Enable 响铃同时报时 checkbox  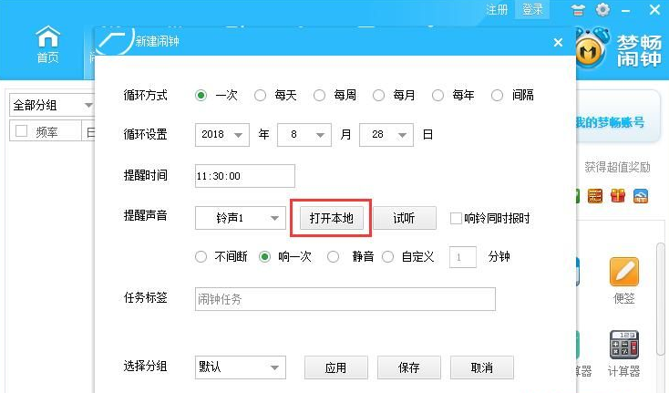456,218
